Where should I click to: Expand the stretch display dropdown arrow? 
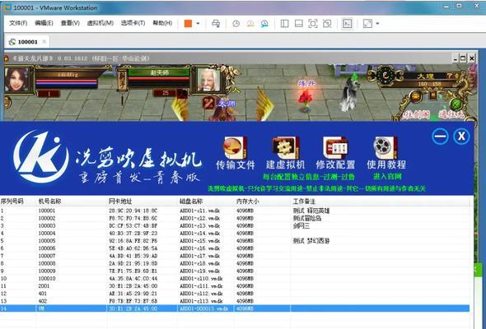pos(377,24)
